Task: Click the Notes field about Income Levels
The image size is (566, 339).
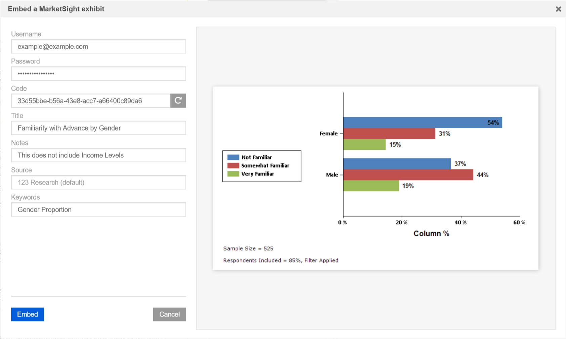Action: point(98,155)
